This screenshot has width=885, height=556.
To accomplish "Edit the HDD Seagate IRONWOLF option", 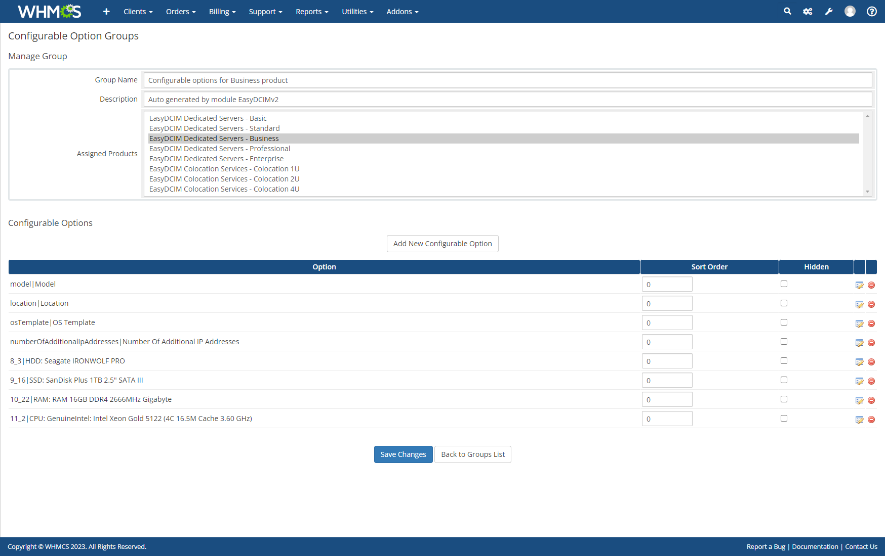I will [859, 362].
